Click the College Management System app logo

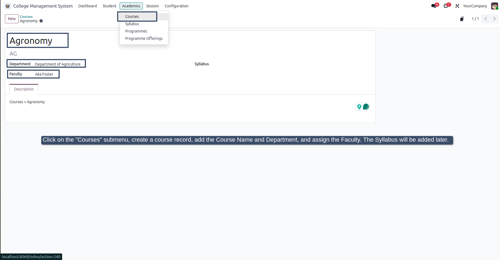pyautogui.click(x=8, y=6)
